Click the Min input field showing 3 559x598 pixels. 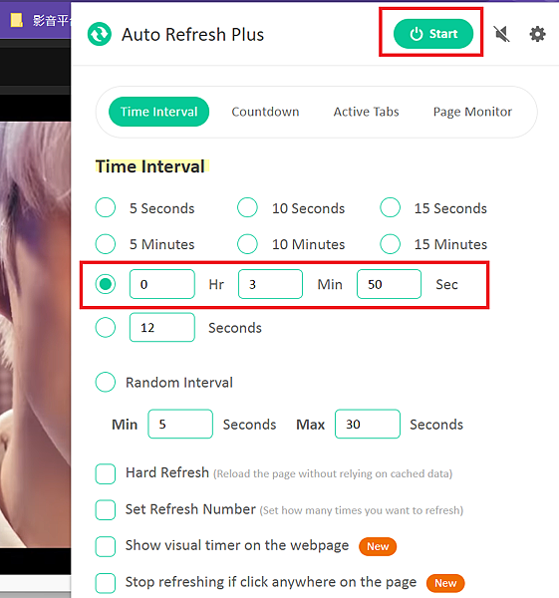270,284
